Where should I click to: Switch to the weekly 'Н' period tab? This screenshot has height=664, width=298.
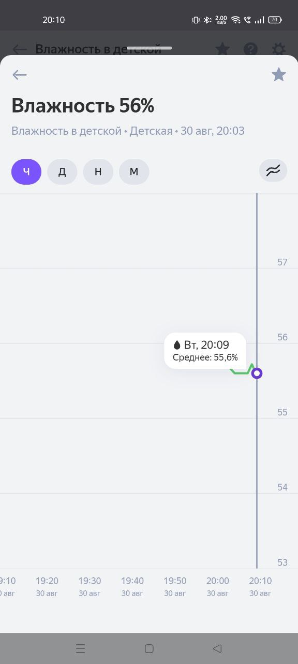point(98,172)
